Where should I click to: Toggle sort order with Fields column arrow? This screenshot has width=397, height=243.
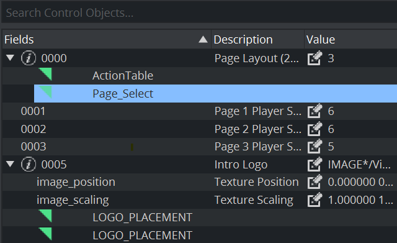(x=203, y=39)
